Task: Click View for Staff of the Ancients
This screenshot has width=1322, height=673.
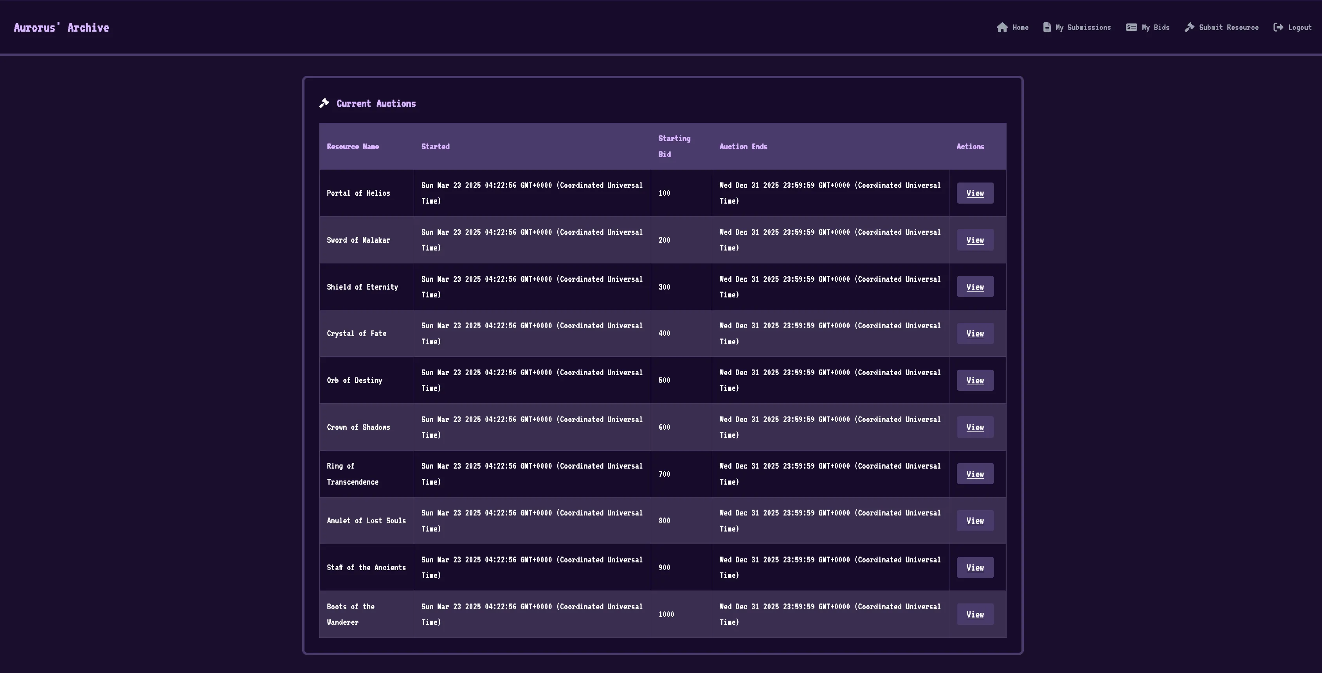Action: [974, 568]
